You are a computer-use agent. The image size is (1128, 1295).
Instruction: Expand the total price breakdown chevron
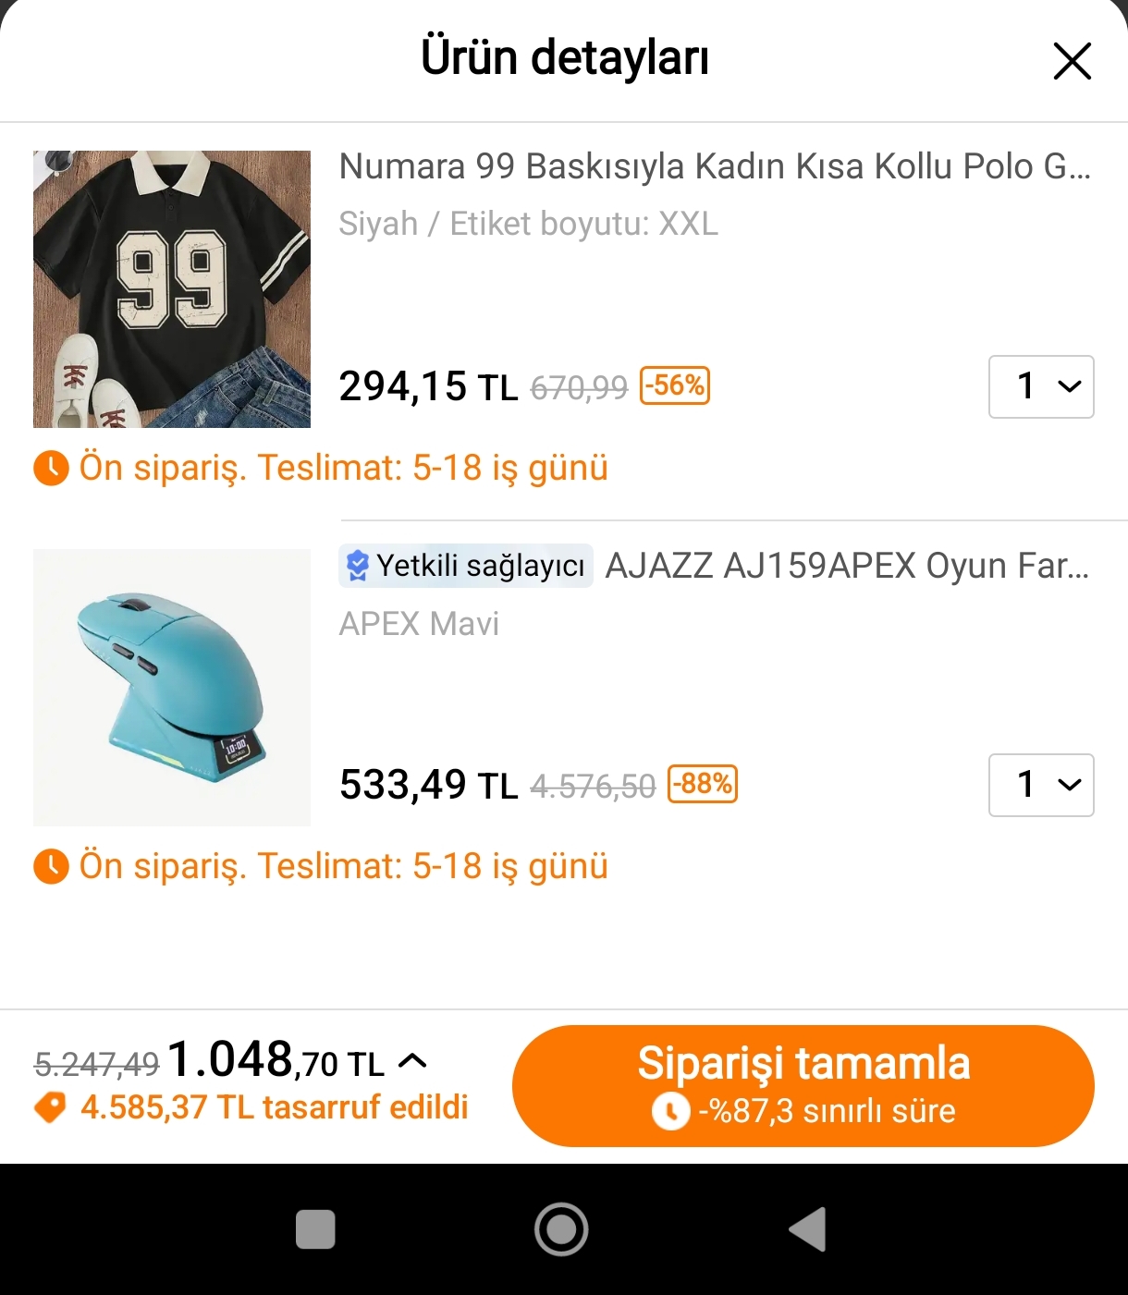(x=412, y=1061)
